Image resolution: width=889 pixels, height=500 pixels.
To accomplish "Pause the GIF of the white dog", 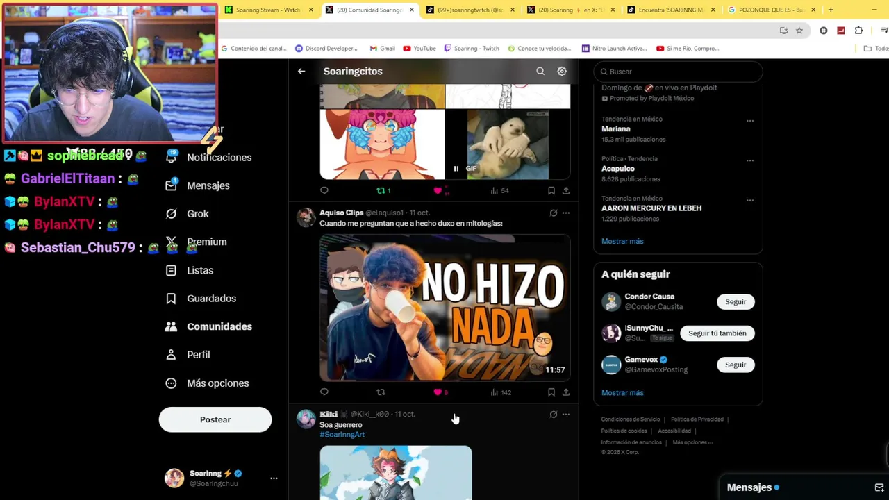I will (x=456, y=168).
